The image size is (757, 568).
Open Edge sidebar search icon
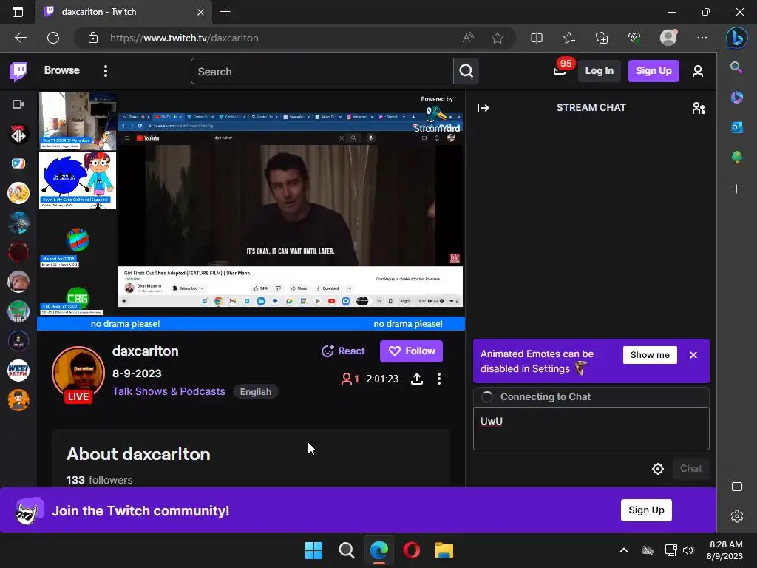(x=736, y=67)
